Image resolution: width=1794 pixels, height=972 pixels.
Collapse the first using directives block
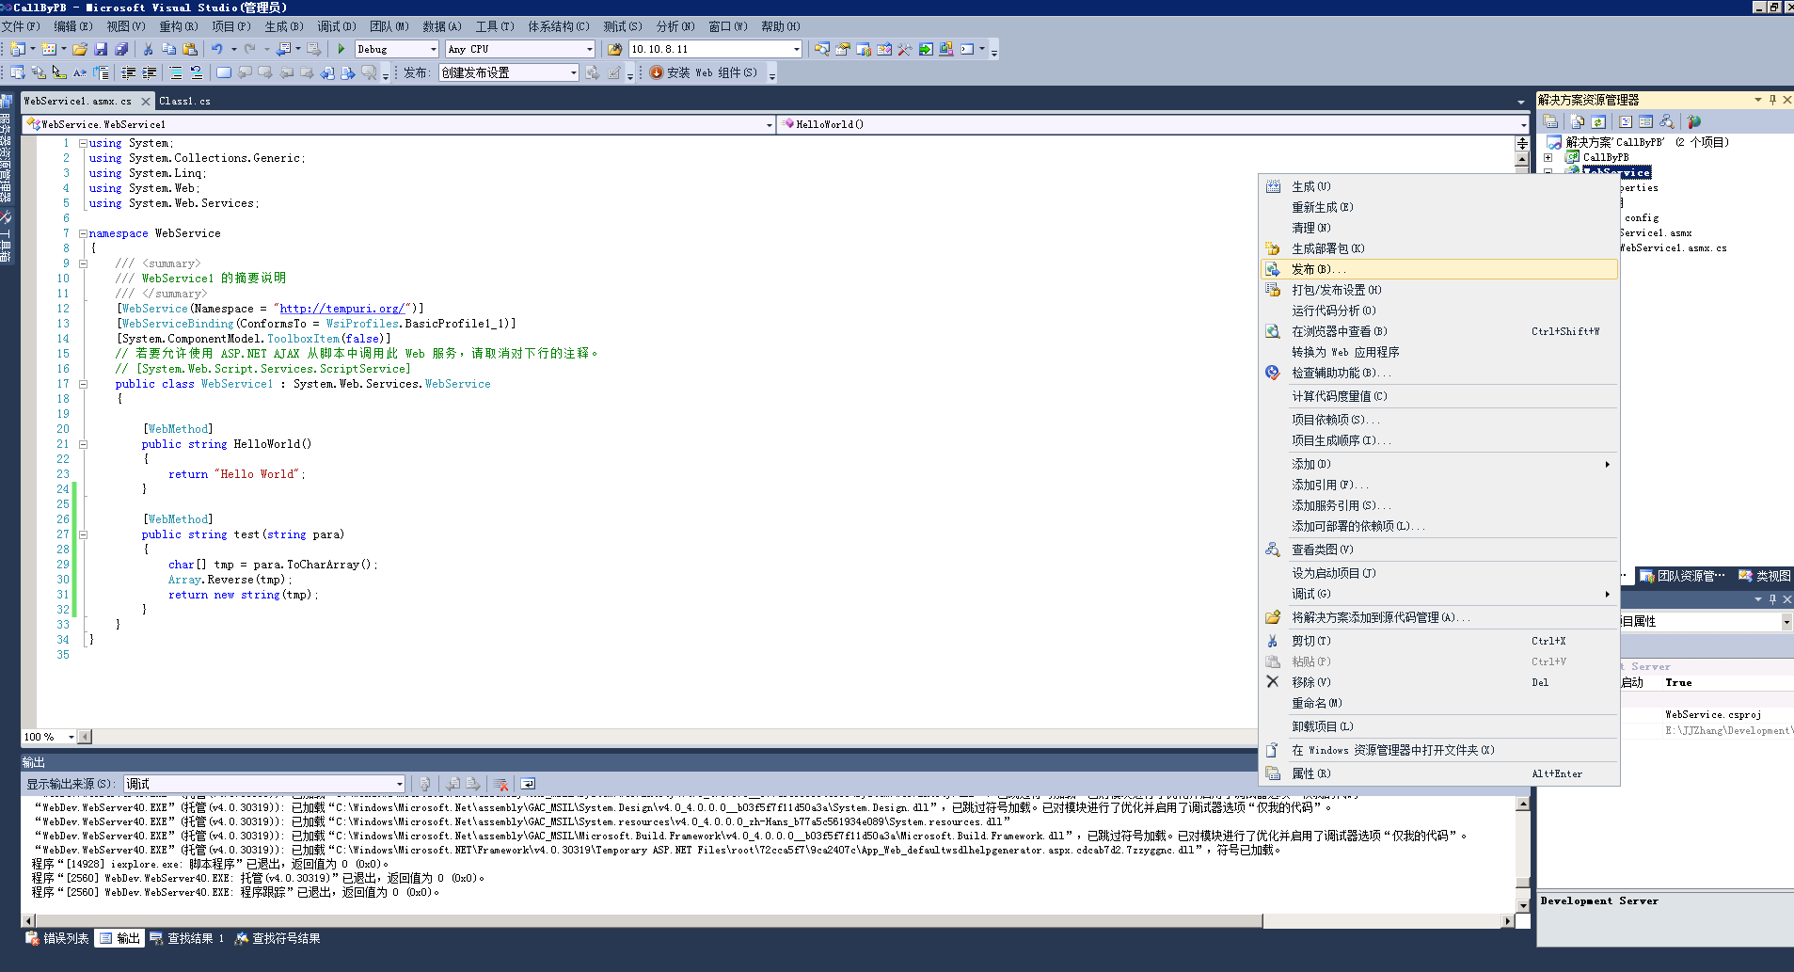84,143
